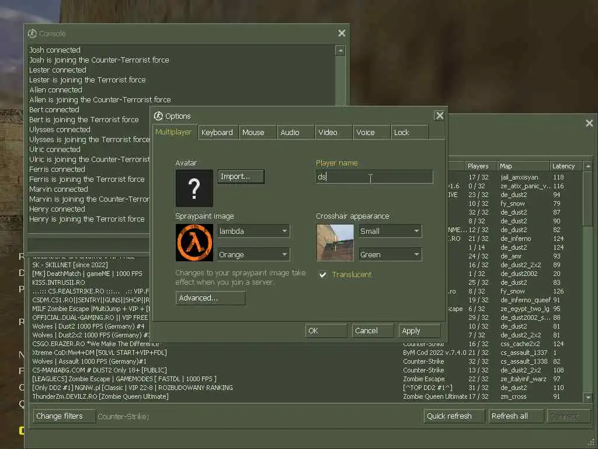Click the Console window title icon

(33, 33)
